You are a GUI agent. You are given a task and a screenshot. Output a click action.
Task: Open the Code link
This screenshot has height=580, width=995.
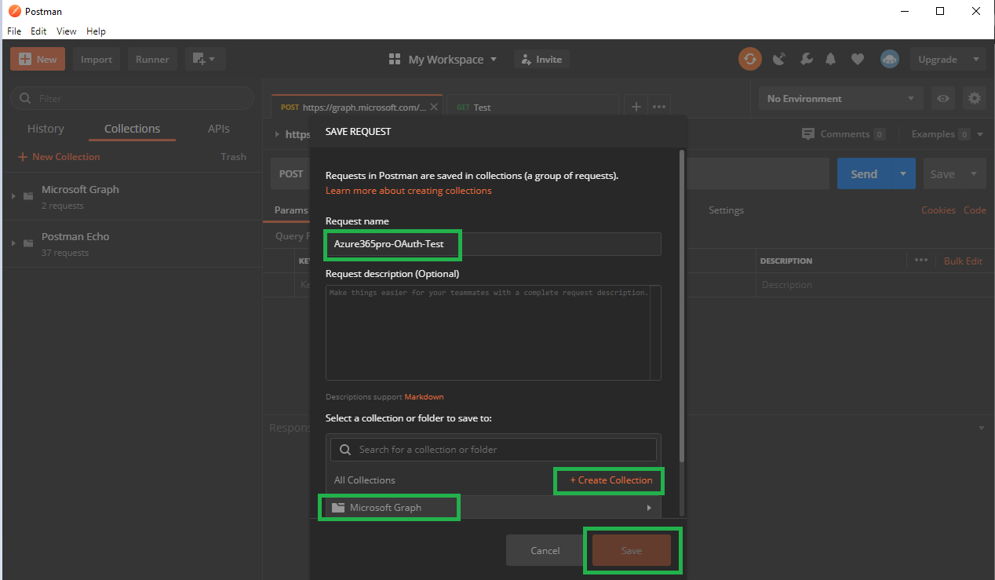975,210
